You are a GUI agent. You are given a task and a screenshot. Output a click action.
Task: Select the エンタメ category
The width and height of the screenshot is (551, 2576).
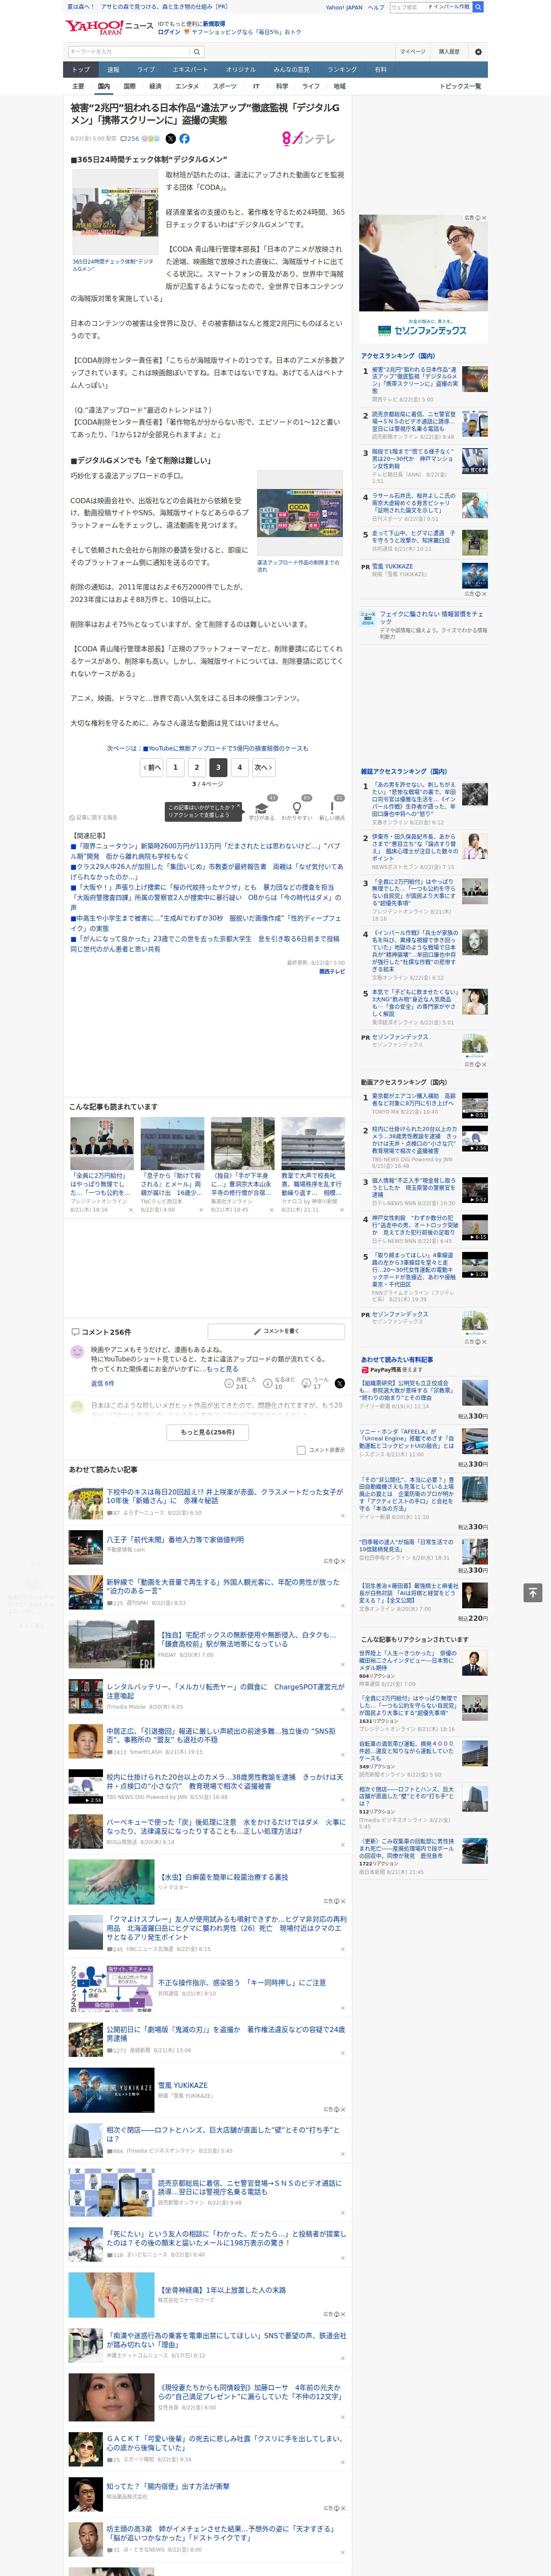point(187,86)
